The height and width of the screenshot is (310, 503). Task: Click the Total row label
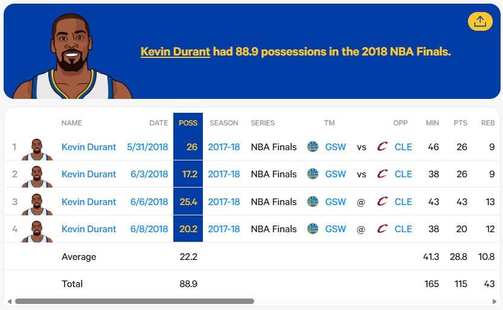tap(72, 283)
